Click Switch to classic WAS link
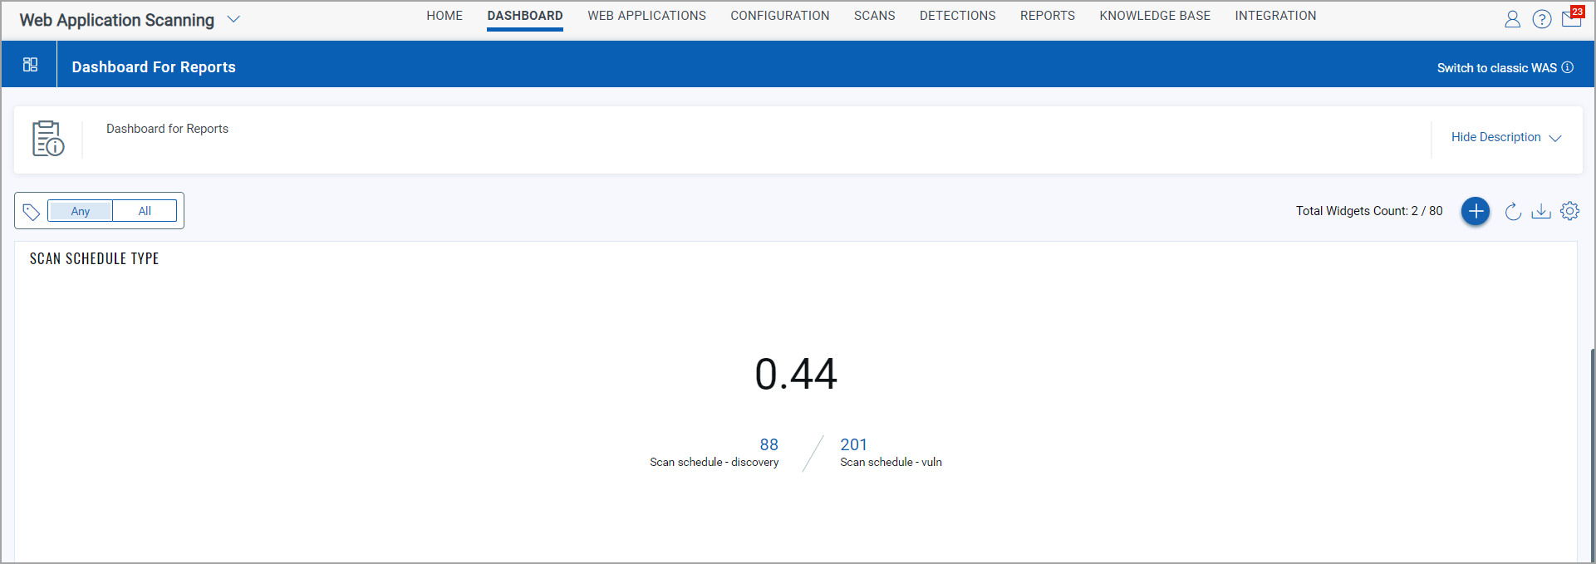 (1496, 68)
